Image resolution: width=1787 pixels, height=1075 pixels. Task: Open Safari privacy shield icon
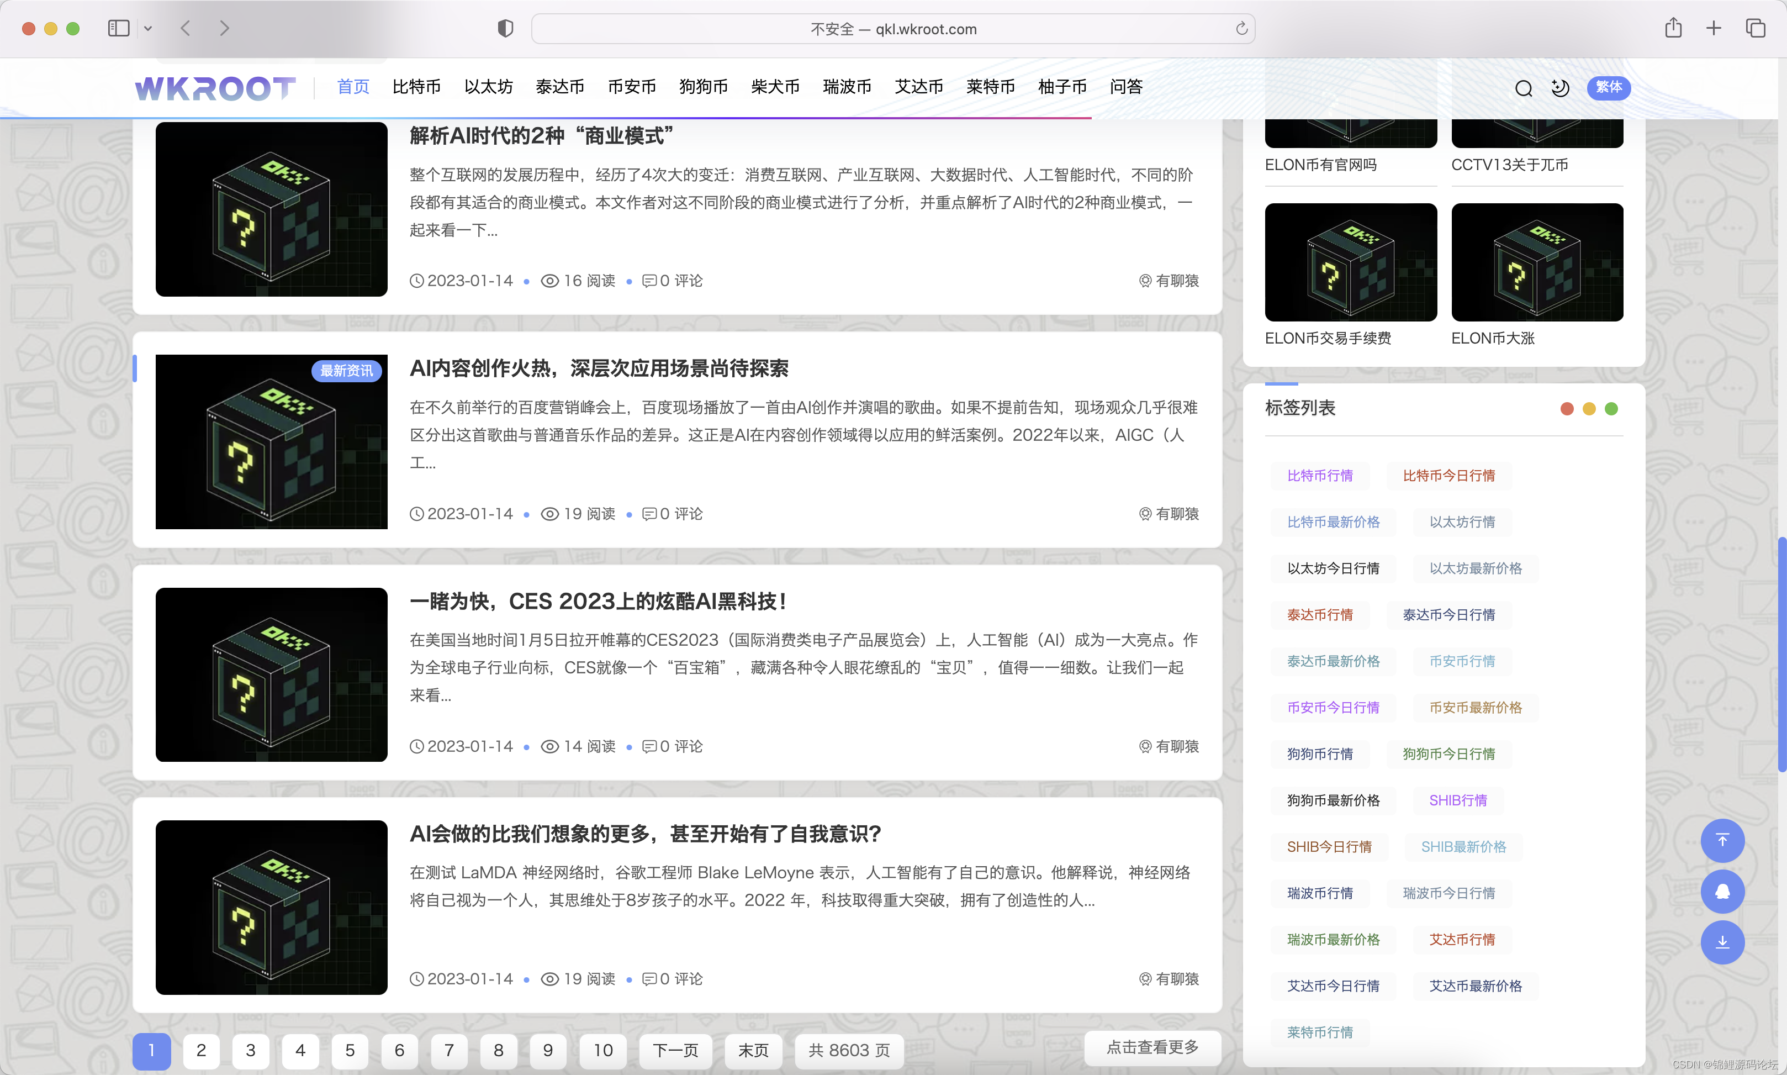(x=505, y=29)
